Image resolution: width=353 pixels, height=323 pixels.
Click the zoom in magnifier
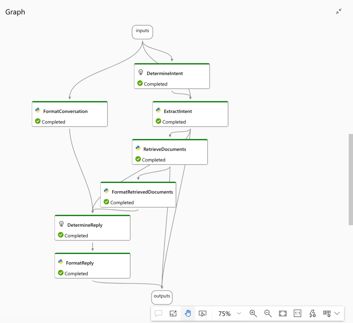coord(253,313)
